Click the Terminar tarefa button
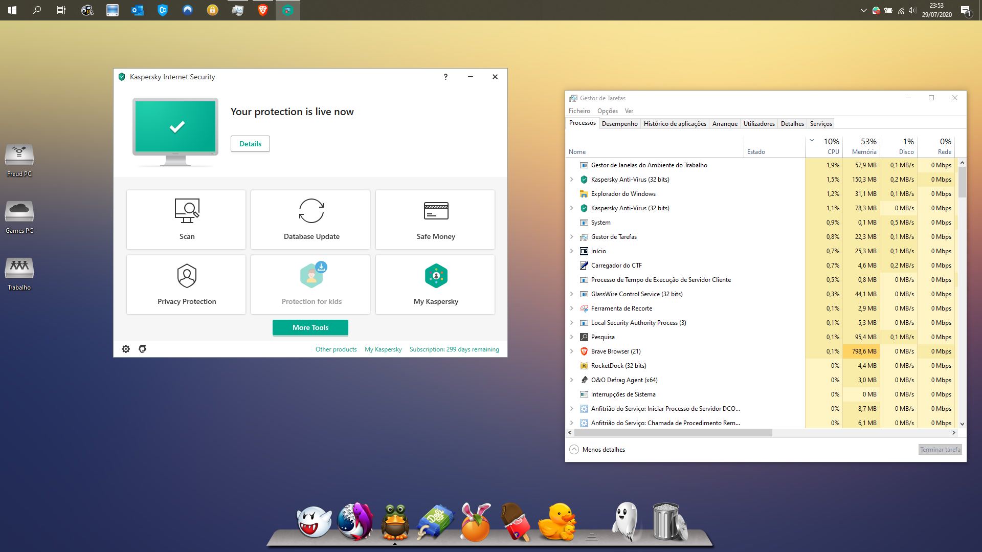Screen dimensions: 982x552 click(940, 450)
